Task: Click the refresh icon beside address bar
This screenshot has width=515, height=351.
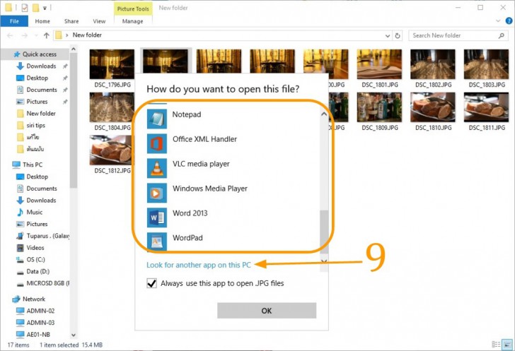Action: (x=398, y=35)
